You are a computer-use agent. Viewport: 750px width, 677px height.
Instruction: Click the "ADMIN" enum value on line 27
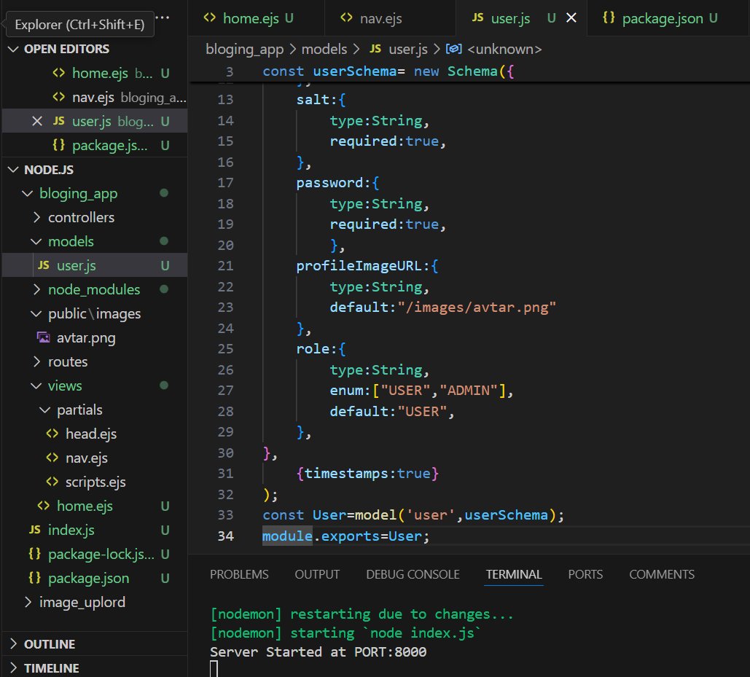pyautogui.click(x=469, y=390)
